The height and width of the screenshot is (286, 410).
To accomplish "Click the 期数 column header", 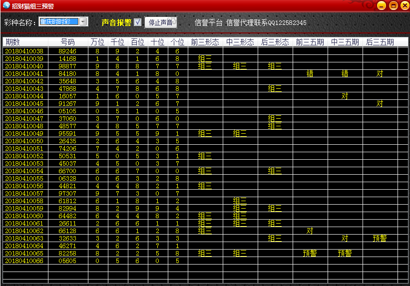I will point(13,42).
